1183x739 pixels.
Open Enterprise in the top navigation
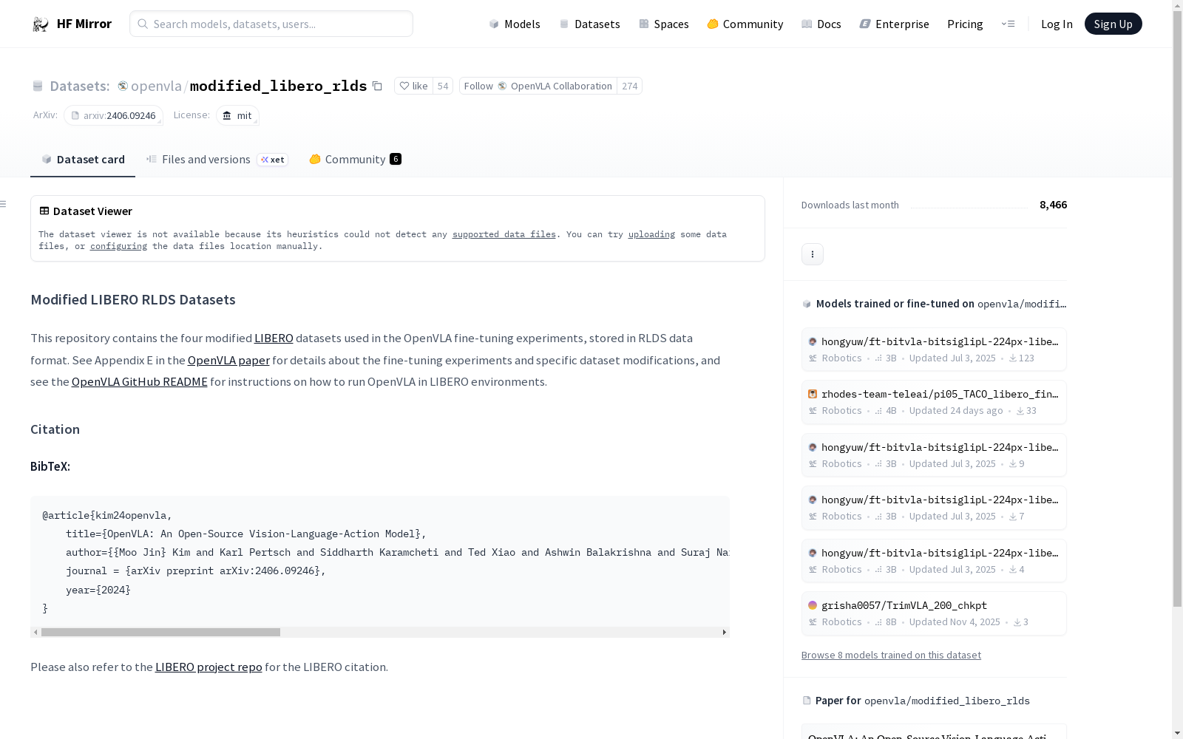[895, 24]
